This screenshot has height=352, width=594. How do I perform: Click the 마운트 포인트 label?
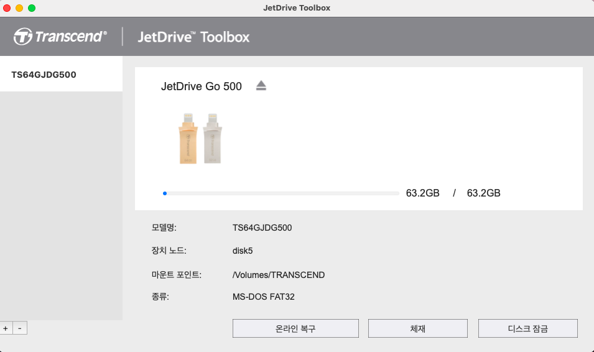pyautogui.click(x=177, y=275)
